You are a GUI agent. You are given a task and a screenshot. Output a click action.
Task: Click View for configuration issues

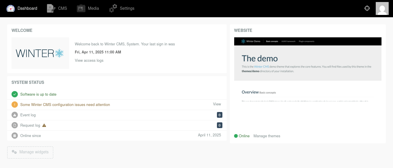click(217, 104)
